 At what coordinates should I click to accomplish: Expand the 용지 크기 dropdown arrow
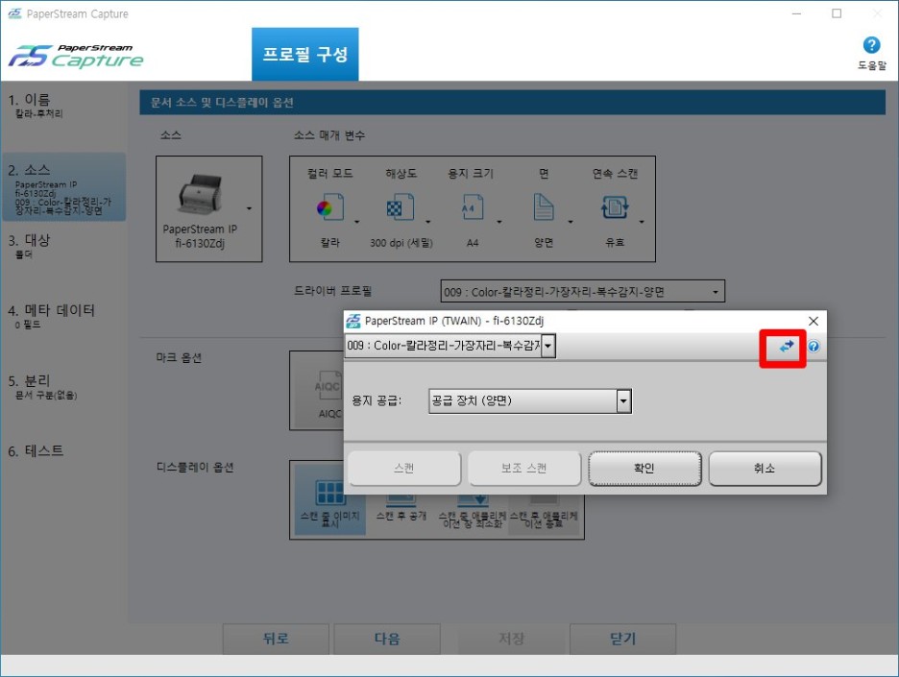(x=498, y=221)
